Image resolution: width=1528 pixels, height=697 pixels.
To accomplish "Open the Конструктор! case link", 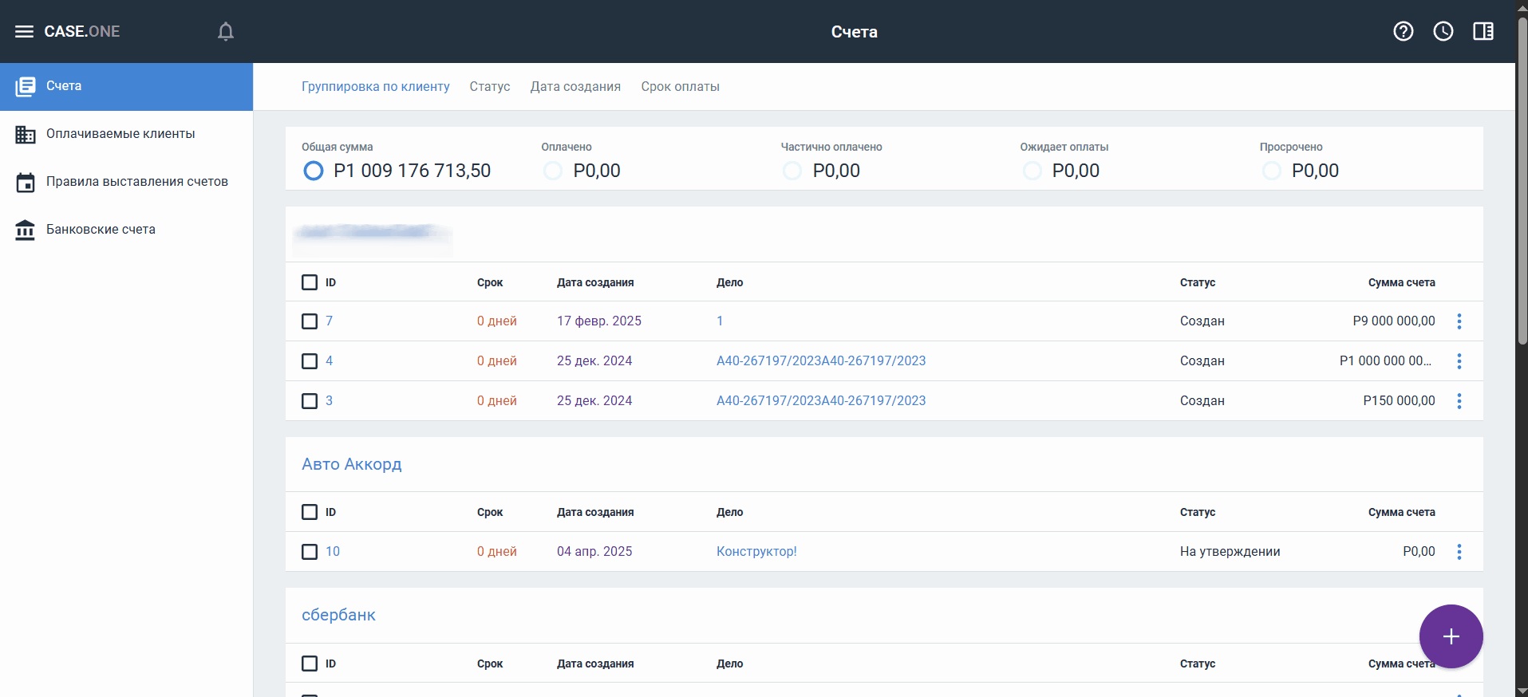I will 756,552.
